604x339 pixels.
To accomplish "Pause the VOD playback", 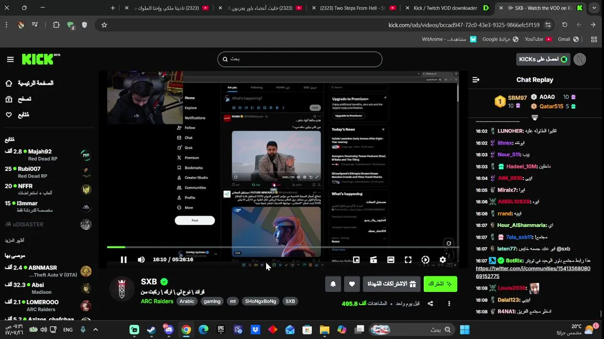I will pos(124,259).
